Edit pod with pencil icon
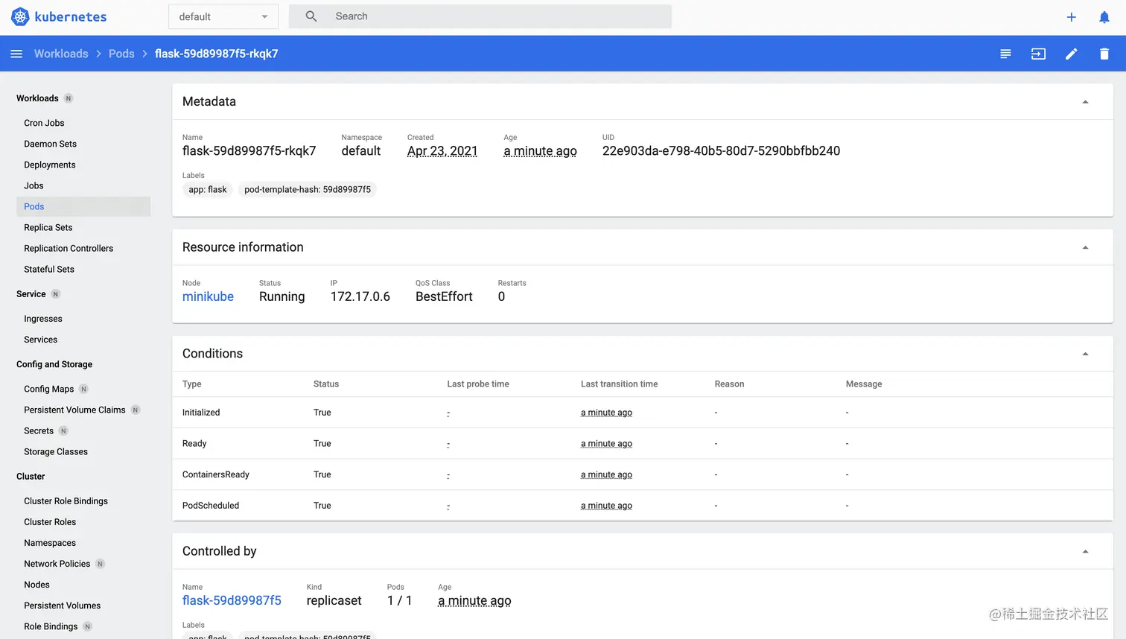This screenshot has height=639, width=1126. (1071, 54)
